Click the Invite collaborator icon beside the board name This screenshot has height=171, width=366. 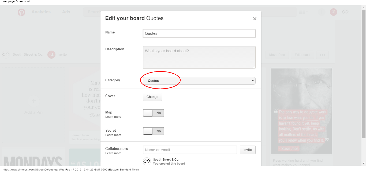[51, 55]
